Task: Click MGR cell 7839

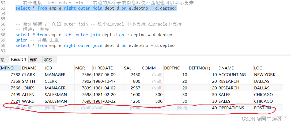Action: coord(83,88)
